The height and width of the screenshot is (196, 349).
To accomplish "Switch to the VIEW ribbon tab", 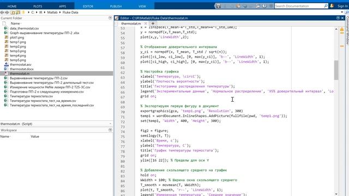I will coord(142,6).
